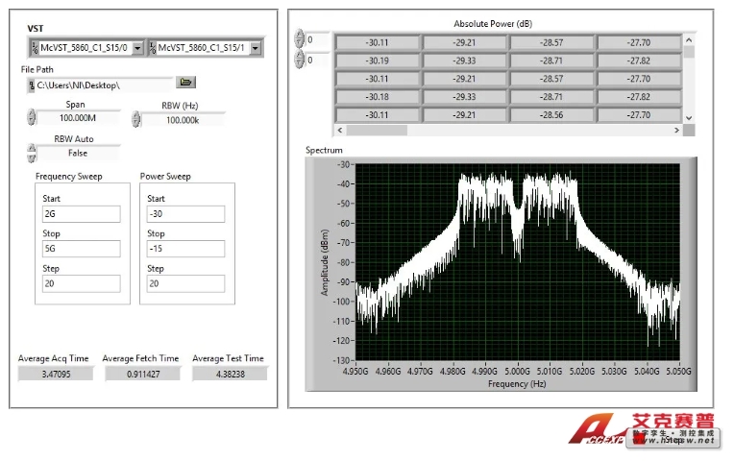The height and width of the screenshot is (461, 734).
Task: Click the Frequency Sweep Start field
Action: point(81,214)
